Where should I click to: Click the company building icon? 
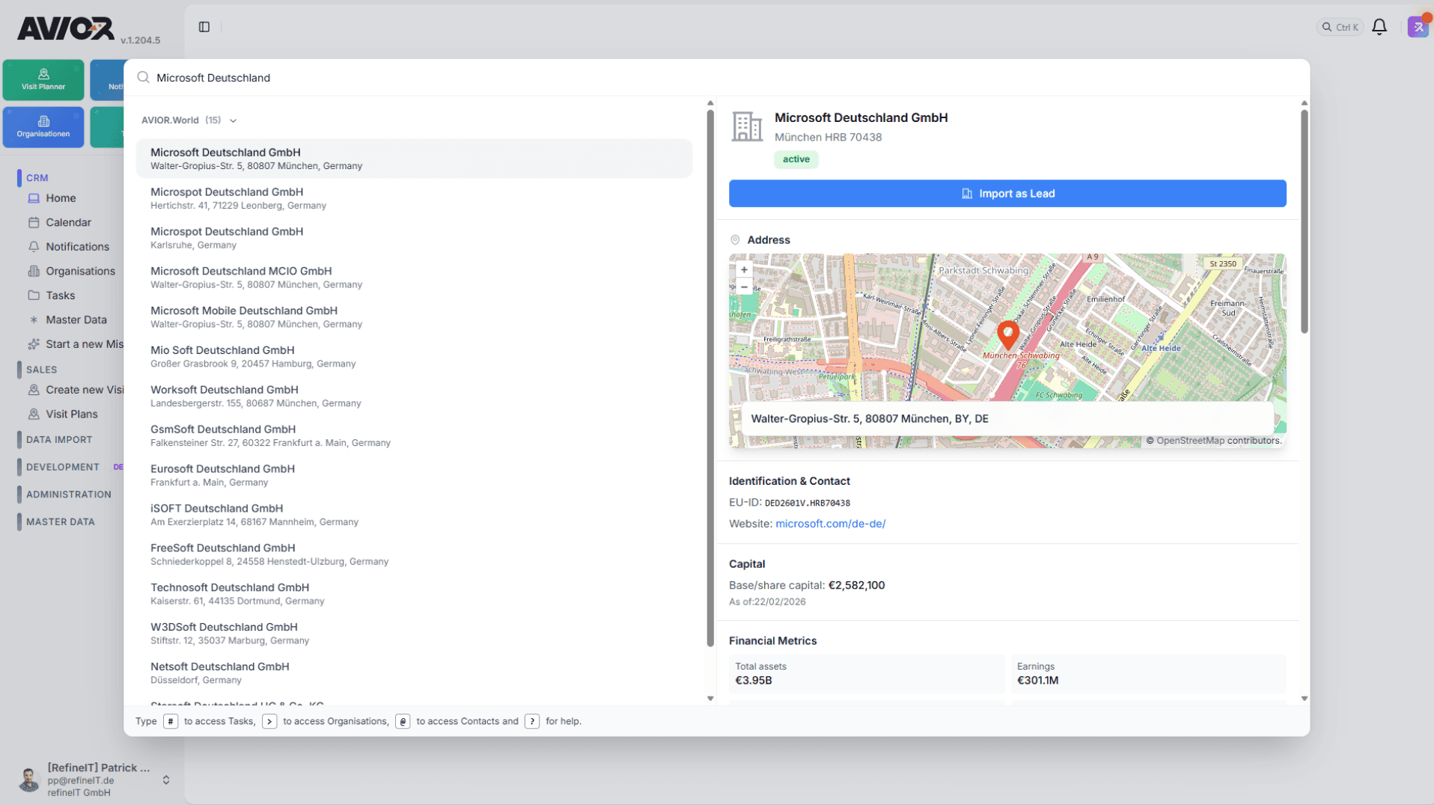(747, 126)
